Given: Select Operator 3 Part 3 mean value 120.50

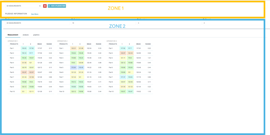Looking at the screenshot, I should click(139, 58).
